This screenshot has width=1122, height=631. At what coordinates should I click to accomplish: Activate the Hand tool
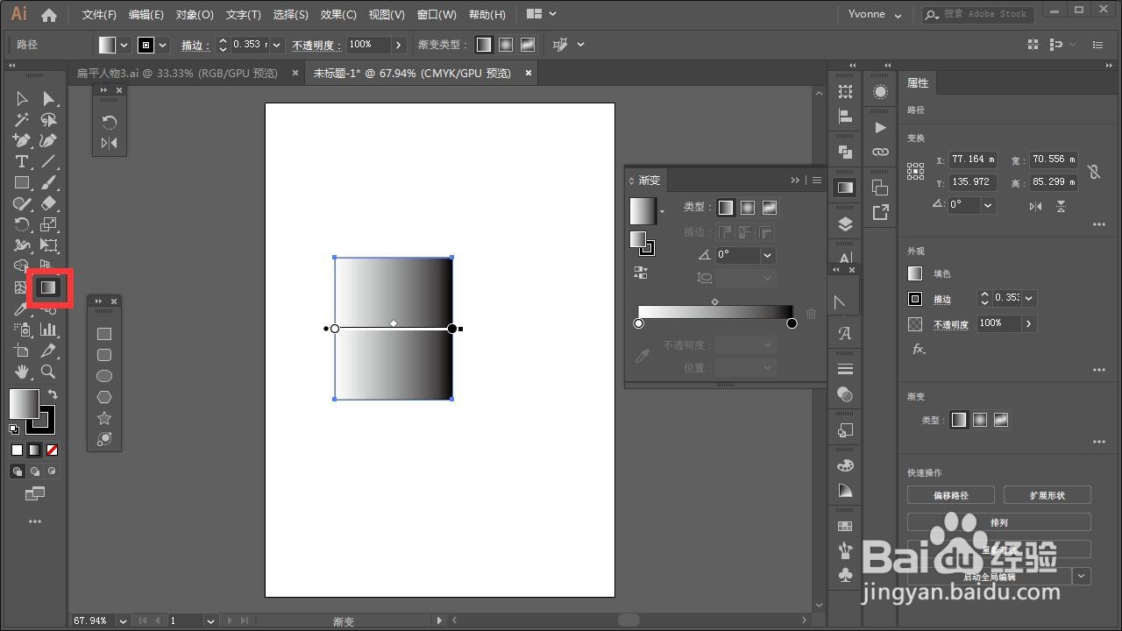tap(22, 372)
